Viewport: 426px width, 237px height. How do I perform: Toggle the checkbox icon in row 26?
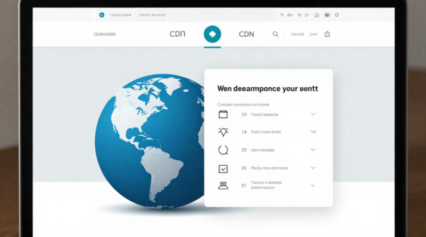pyautogui.click(x=223, y=168)
